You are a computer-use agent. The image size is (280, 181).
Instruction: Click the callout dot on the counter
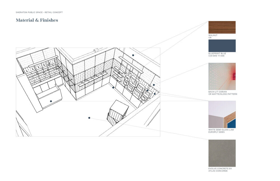coord(51,101)
